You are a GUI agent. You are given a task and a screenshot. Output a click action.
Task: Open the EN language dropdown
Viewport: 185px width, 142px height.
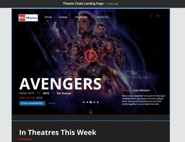point(159,16)
